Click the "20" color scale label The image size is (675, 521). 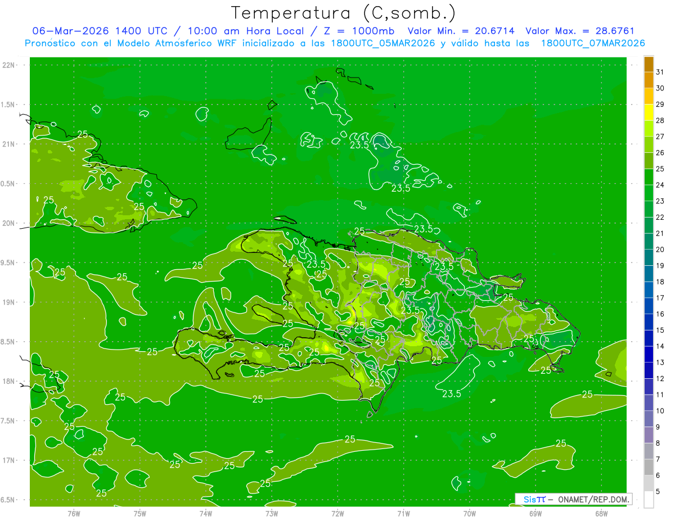(x=660, y=250)
